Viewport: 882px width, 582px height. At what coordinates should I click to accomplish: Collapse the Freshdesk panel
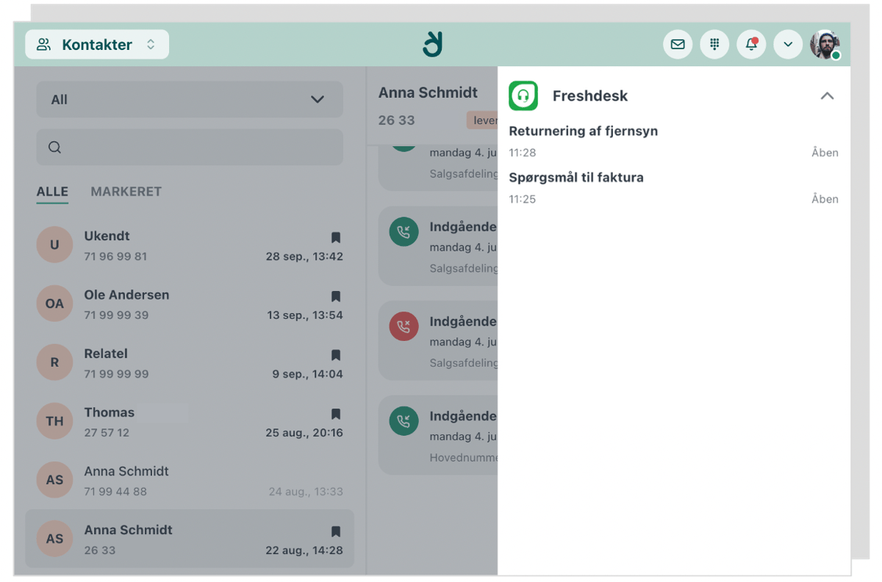pyautogui.click(x=828, y=96)
